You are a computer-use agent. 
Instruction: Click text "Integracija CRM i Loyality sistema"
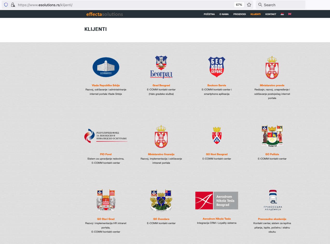click(217, 223)
